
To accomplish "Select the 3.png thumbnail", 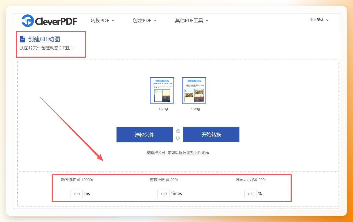I will click(162, 91).
